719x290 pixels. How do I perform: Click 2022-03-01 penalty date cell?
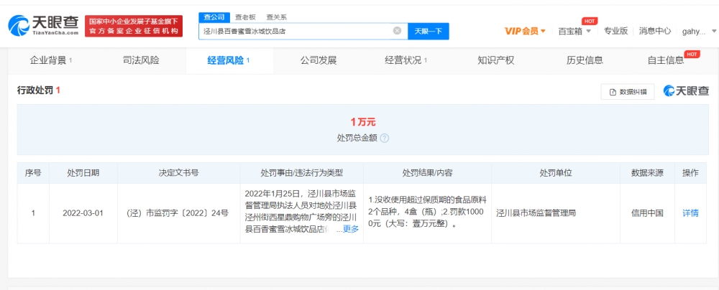pos(83,213)
